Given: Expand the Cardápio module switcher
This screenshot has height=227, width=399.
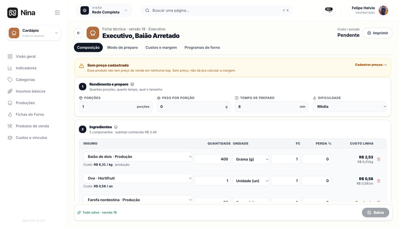Looking at the screenshot, I should click(x=34, y=33).
